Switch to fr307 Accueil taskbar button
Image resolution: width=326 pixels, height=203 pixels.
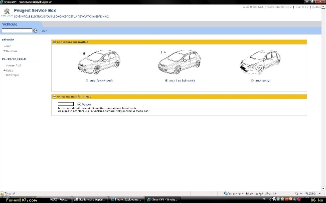[60, 199]
